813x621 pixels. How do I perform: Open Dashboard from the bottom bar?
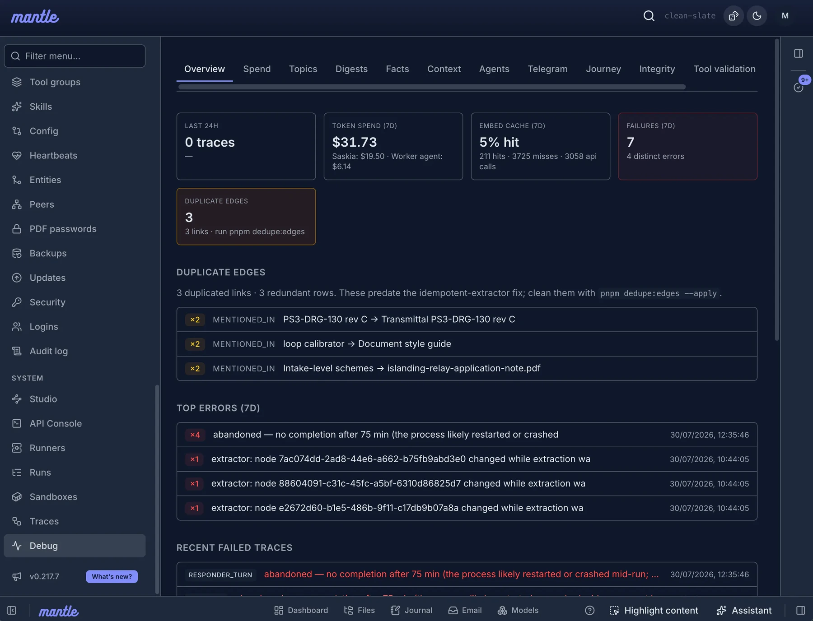point(301,610)
